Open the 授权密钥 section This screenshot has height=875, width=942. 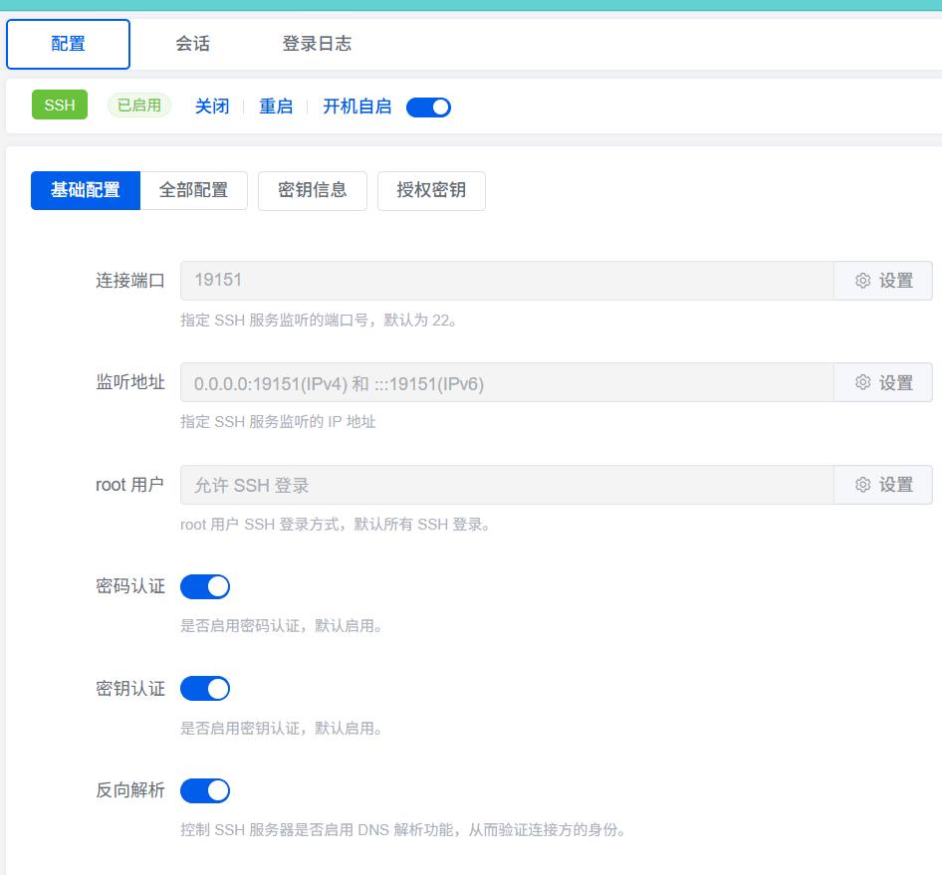(x=431, y=190)
